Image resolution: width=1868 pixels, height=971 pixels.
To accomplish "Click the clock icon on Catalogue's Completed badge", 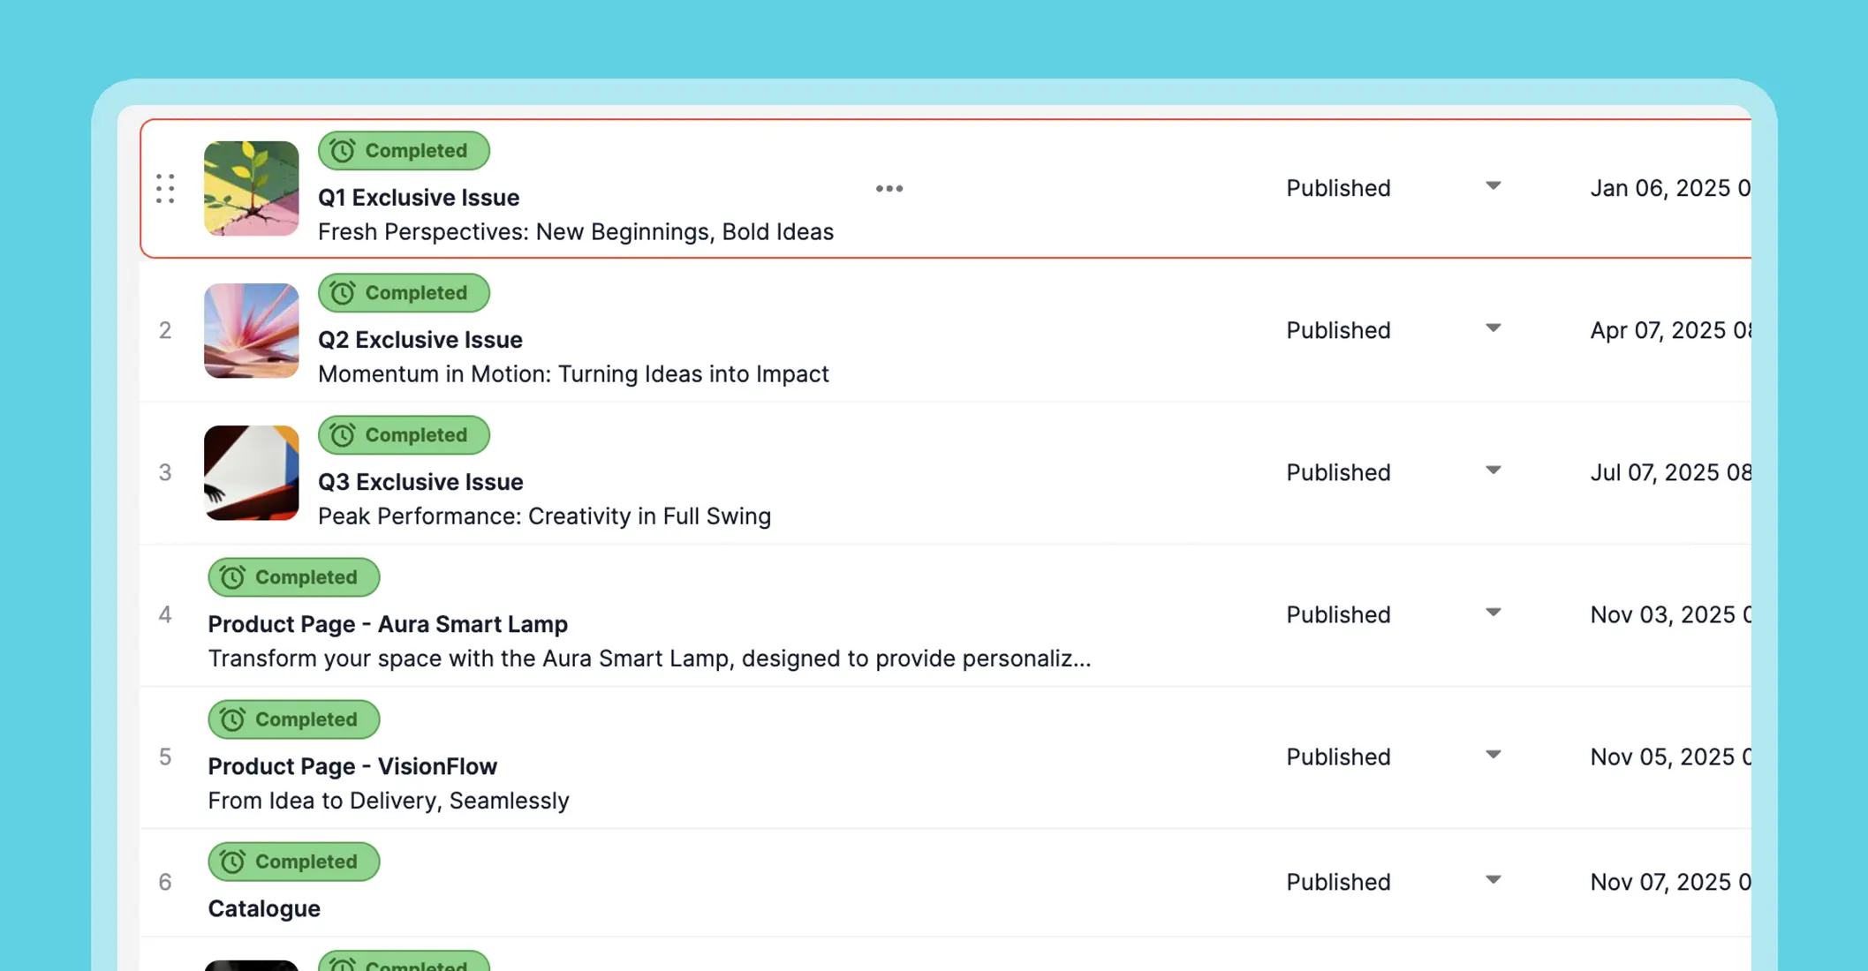I will point(232,862).
